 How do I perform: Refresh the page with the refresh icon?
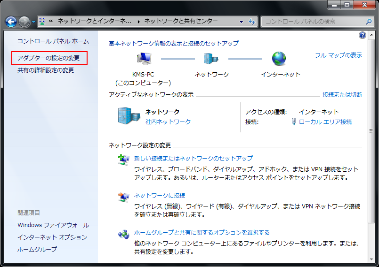coord(252,22)
